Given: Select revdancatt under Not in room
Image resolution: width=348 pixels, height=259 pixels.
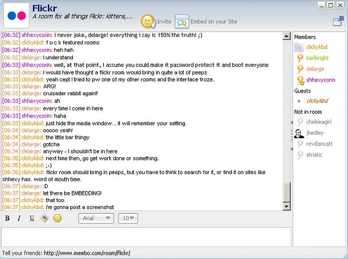Looking at the screenshot, I should [319, 144].
